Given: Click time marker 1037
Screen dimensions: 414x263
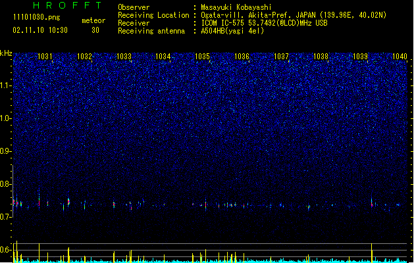Looking at the screenshot, I should click(x=281, y=57).
